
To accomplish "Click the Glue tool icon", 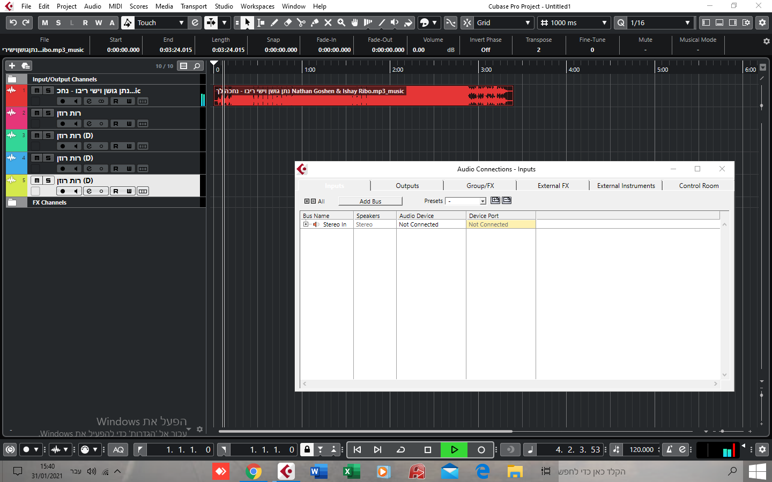I will (315, 22).
